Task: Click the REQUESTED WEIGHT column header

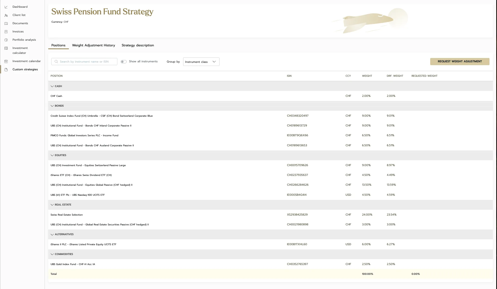Action: (x=424, y=76)
